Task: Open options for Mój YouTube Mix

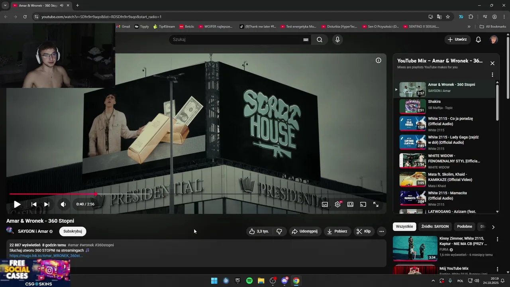Action: click(497, 269)
